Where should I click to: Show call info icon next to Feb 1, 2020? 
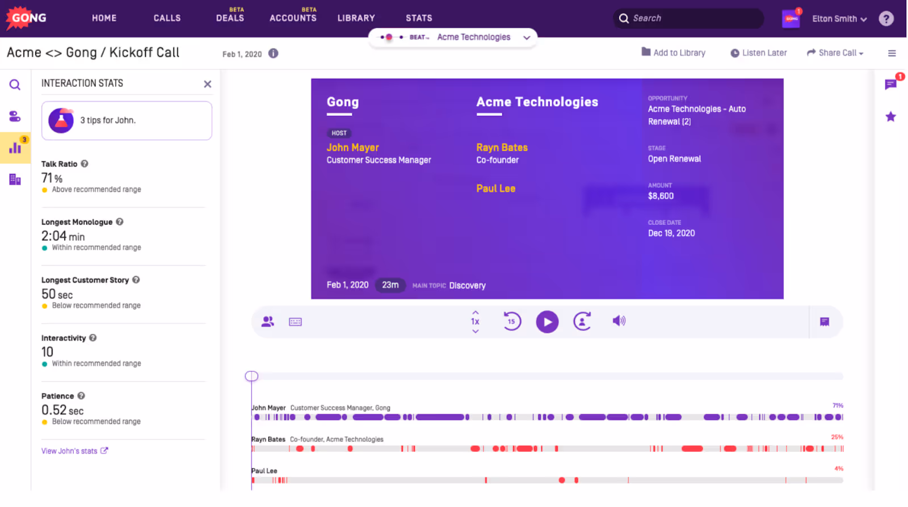click(x=274, y=53)
